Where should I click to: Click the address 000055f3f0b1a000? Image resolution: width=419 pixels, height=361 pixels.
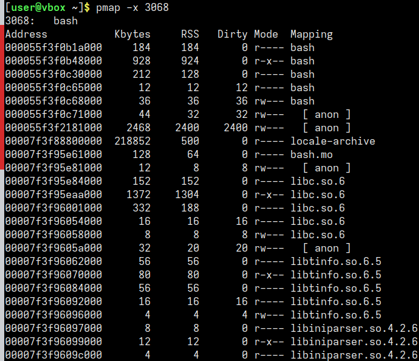click(53, 47)
